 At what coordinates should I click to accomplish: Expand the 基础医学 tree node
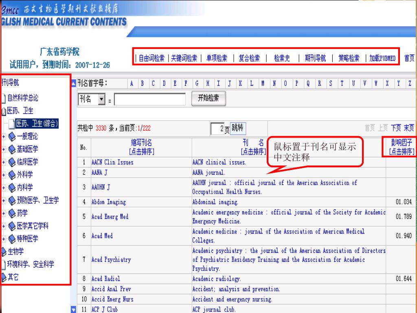click(3, 149)
